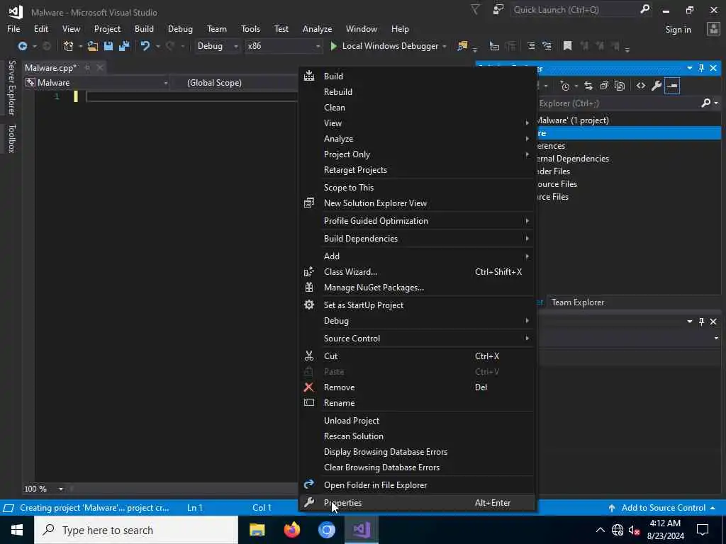Switch to the Team Explorer tab
The image size is (726, 544).
click(578, 302)
